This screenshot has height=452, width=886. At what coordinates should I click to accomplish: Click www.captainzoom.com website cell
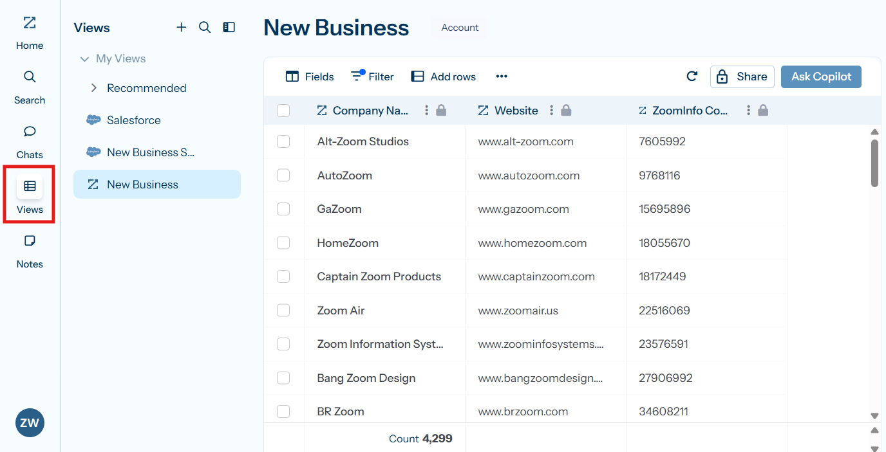pyautogui.click(x=536, y=276)
